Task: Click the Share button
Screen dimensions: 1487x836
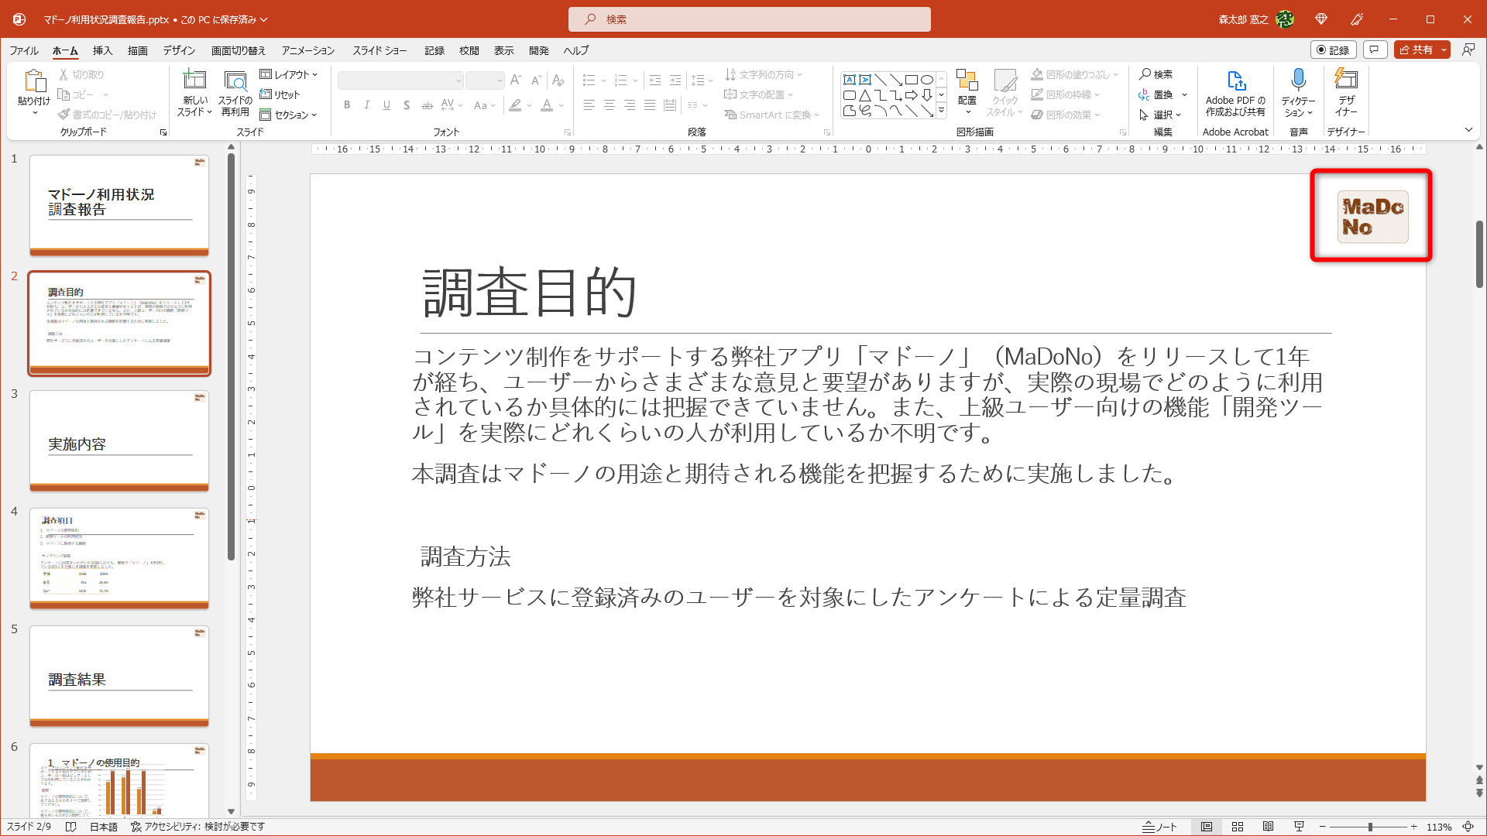Action: click(1417, 50)
